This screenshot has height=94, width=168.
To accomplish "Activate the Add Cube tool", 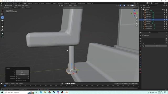I will (2, 37).
